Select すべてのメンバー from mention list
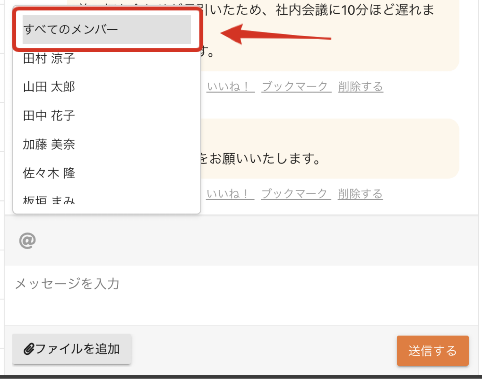The width and height of the screenshot is (482, 379). [107, 29]
